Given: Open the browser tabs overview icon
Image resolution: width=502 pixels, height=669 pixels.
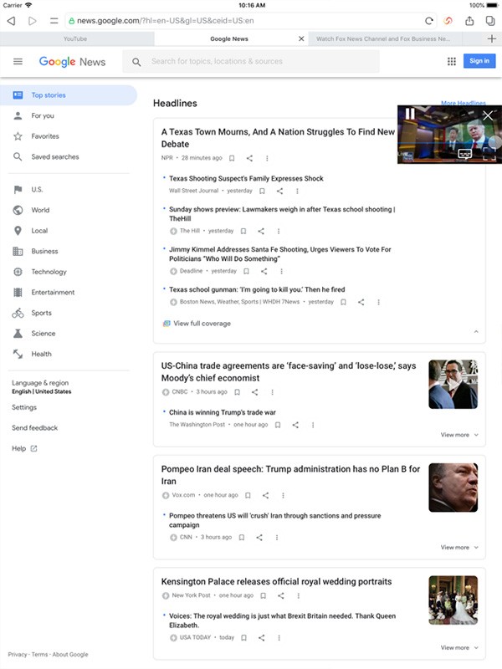Looking at the screenshot, I should (490, 20).
